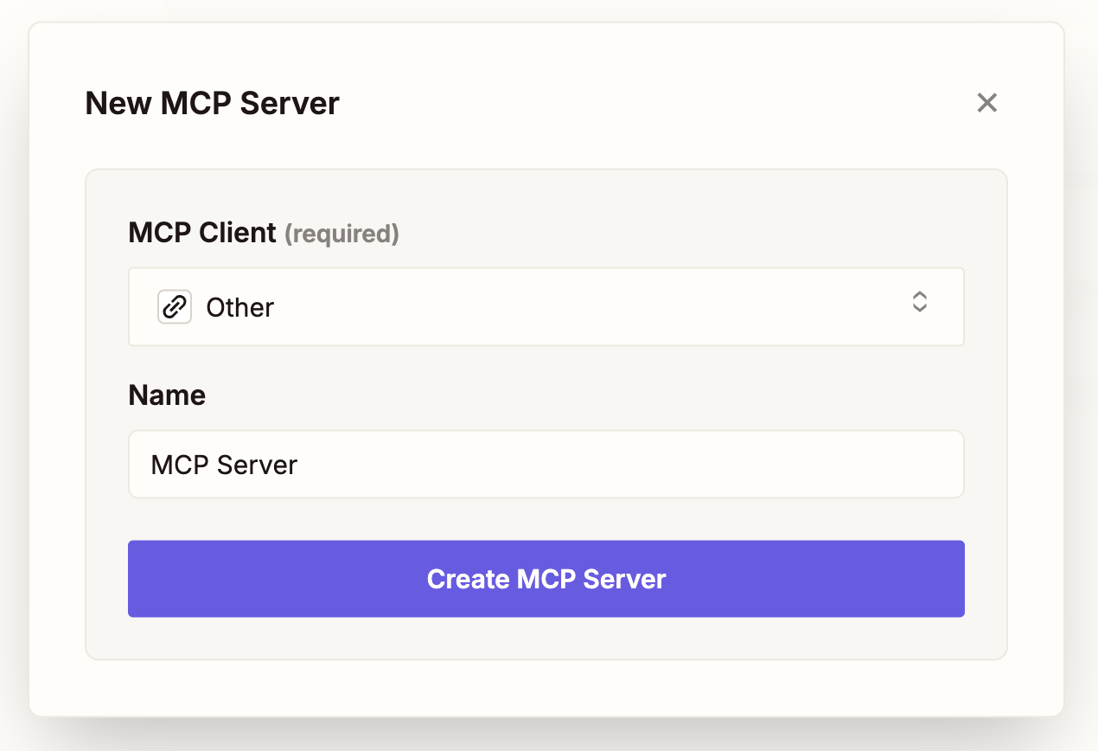Image resolution: width=1098 pixels, height=751 pixels.
Task: Click inside the Name text field
Action: [x=546, y=464]
